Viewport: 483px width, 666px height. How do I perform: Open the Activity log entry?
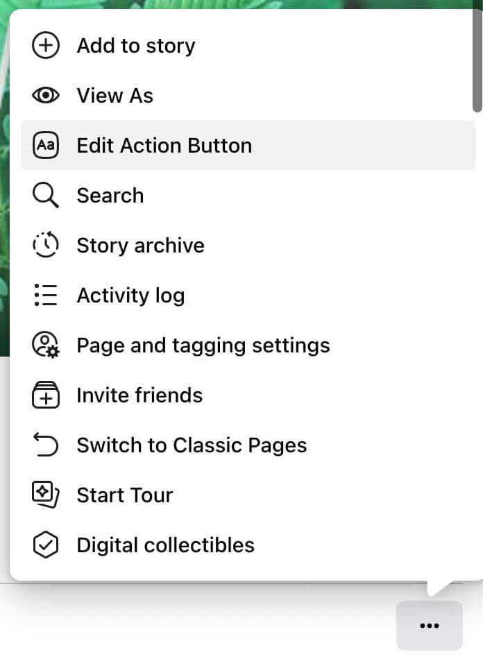tap(130, 296)
